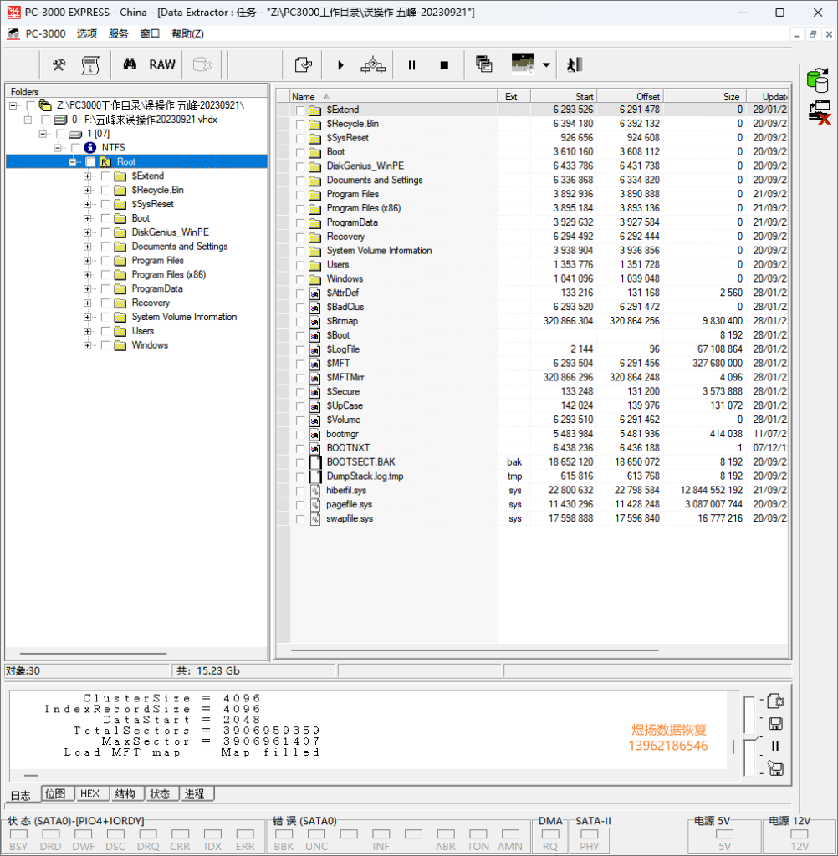The width and height of the screenshot is (838, 856).
Task: Pause the running task
Action: pyautogui.click(x=412, y=65)
